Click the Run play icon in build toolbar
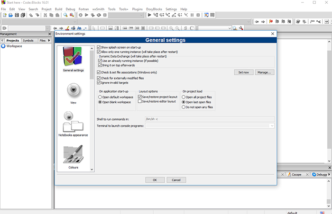 pos(86,15)
